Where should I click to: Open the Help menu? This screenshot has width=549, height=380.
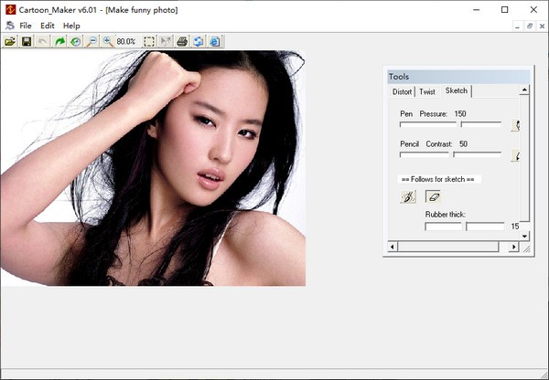click(71, 26)
